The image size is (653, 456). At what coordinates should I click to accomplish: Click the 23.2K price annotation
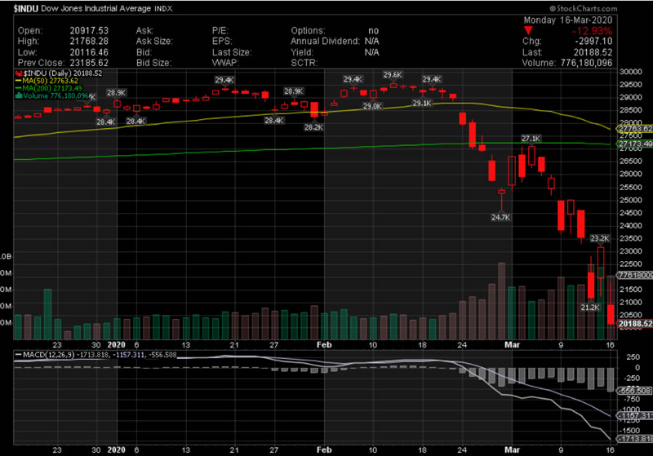click(x=600, y=238)
